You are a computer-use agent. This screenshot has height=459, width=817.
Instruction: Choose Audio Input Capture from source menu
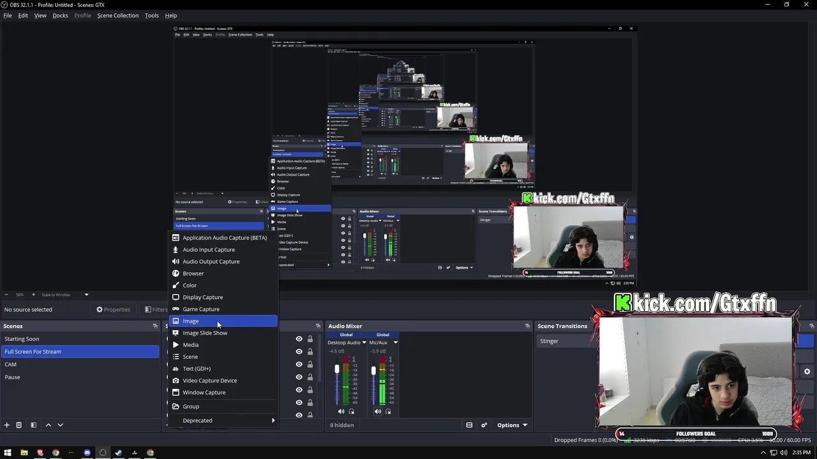[223, 249]
